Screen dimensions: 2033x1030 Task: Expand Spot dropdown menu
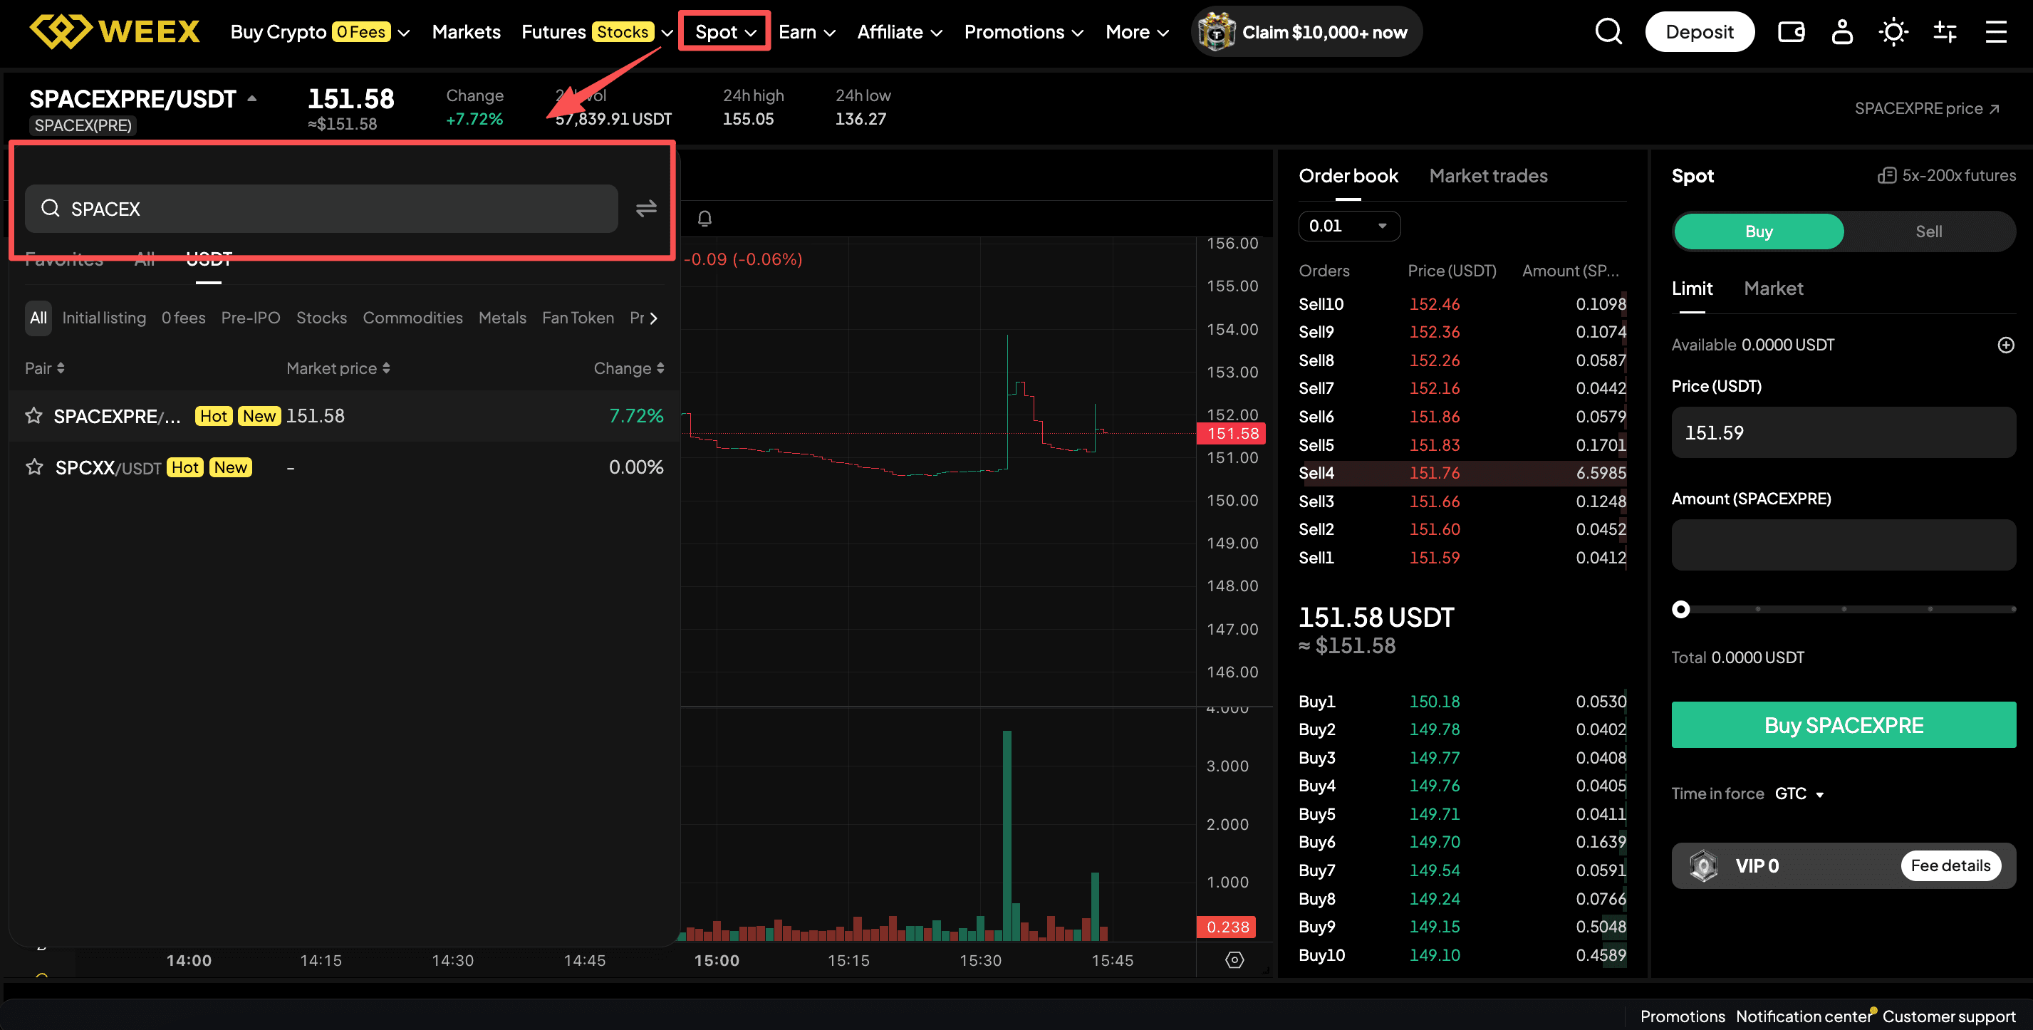coord(724,31)
